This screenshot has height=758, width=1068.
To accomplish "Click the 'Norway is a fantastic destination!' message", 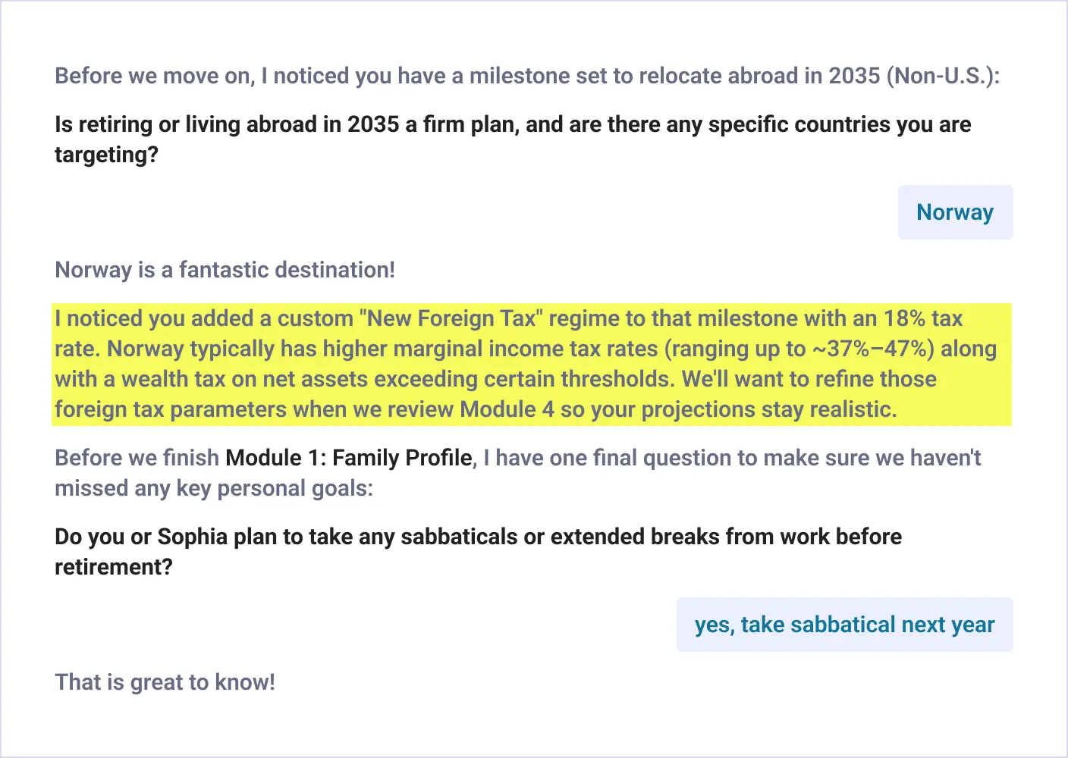I will tap(225, 270).
